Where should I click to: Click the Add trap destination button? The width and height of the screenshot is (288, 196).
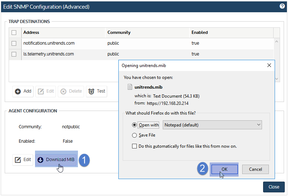coord(23,91)
